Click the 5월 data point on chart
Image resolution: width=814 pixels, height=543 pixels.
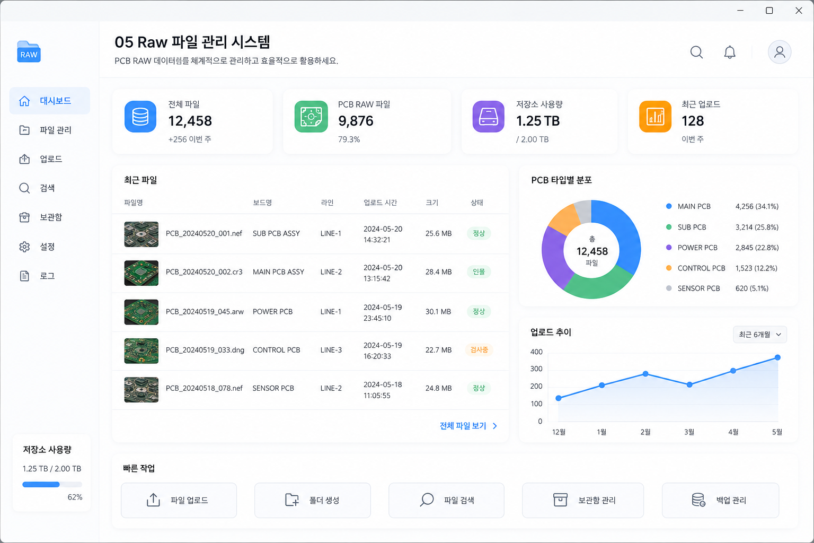pyautogui.click(x=777, y=357)
